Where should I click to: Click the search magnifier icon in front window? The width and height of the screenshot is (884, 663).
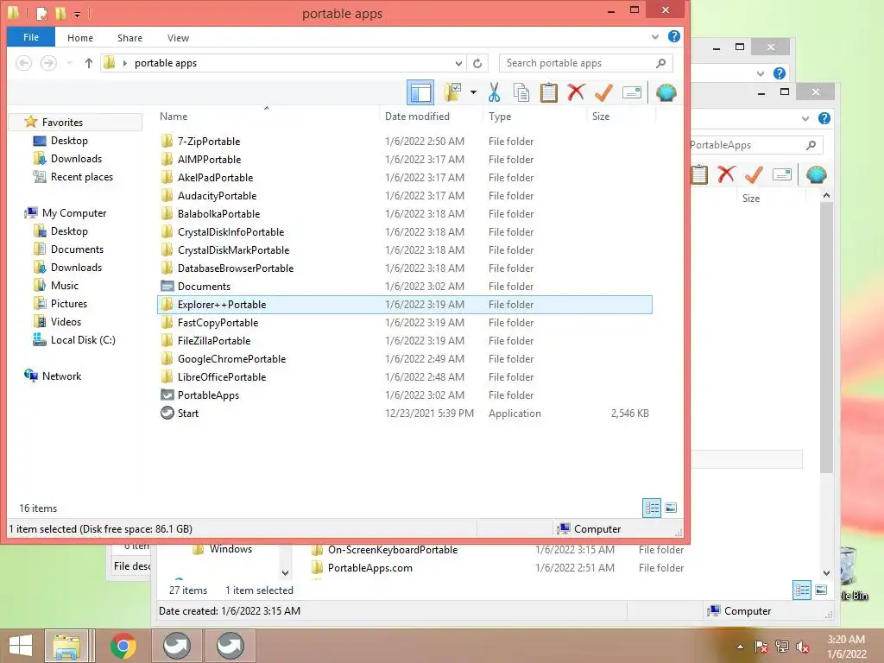pos(660,63)
